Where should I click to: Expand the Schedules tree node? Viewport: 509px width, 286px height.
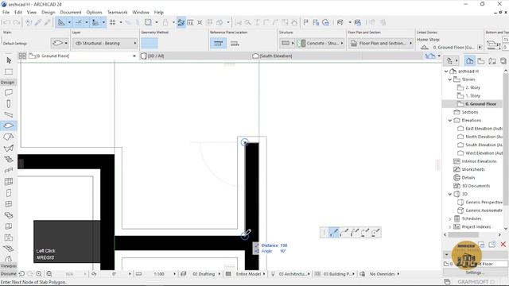click(450, 219)
